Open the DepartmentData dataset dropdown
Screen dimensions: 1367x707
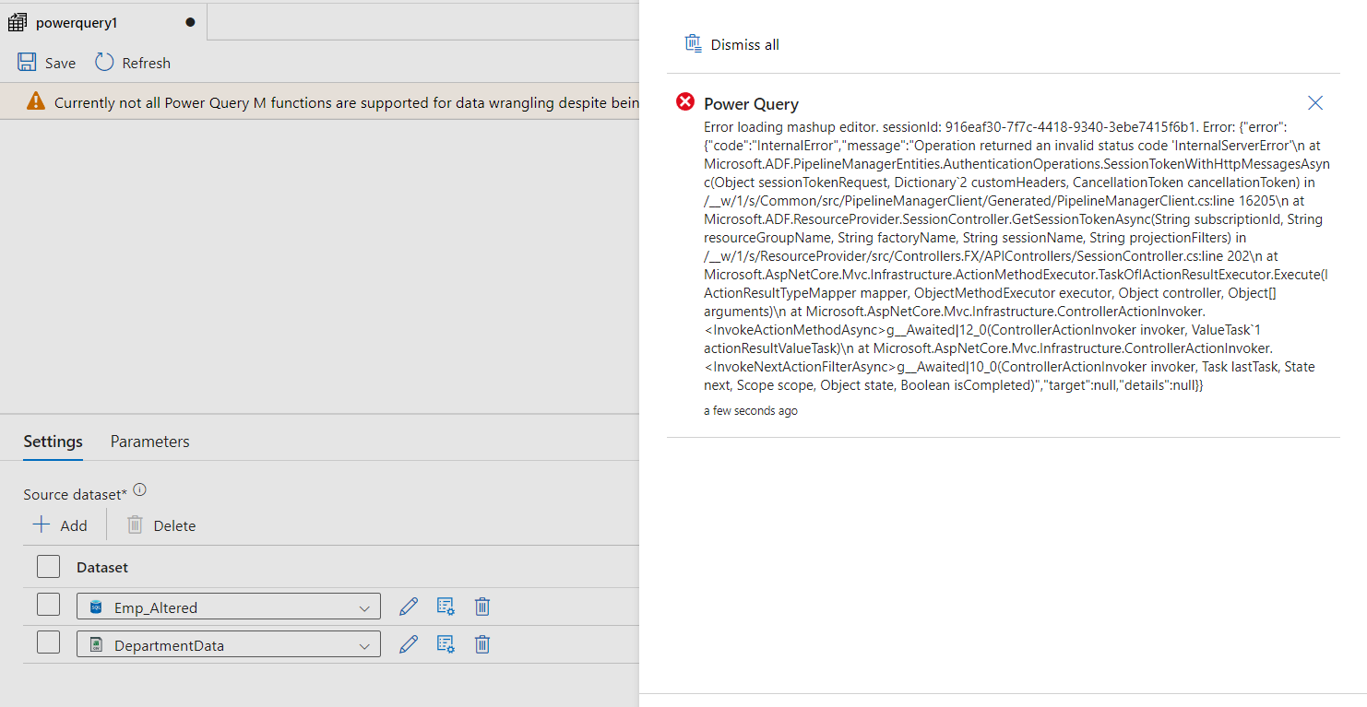coord(229,644)
